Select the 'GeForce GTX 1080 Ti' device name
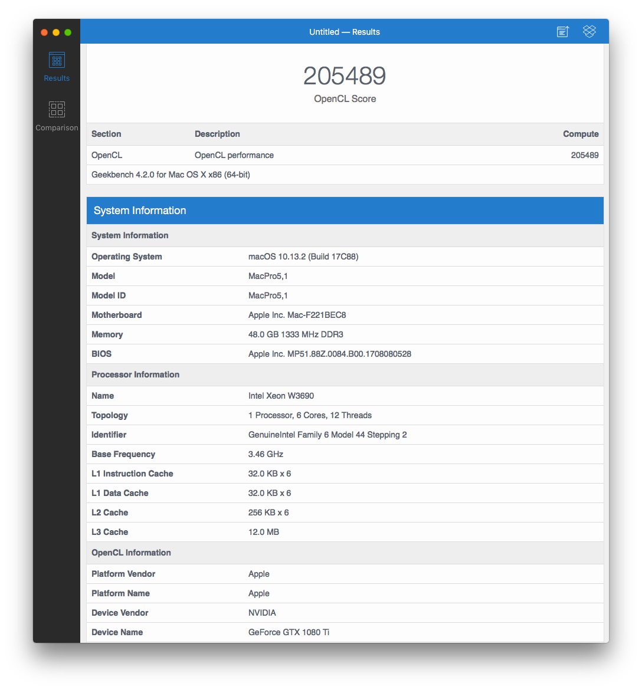Viewport: 642px width, 690px height. [289, 632]
